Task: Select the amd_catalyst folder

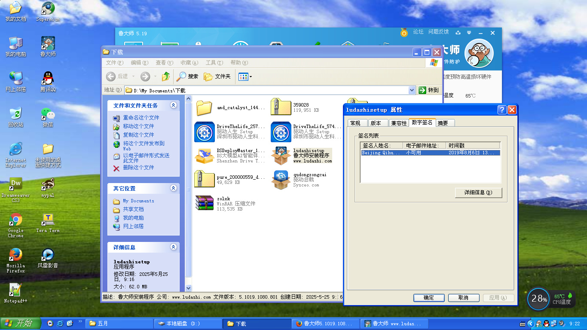Action: point(230,107)
